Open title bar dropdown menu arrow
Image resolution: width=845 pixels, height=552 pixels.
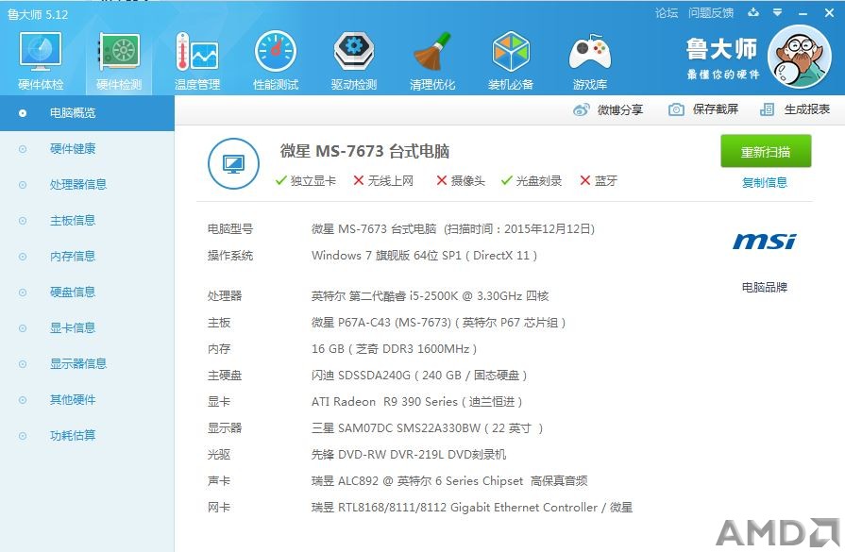coord(777,12)
